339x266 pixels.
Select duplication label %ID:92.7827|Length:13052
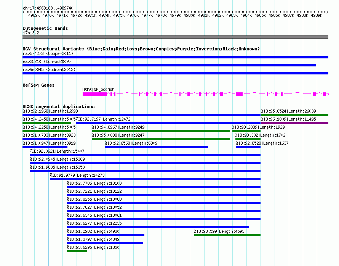click(x=94, y=207)
